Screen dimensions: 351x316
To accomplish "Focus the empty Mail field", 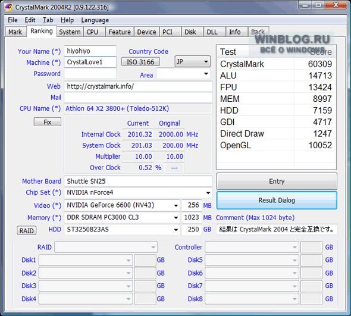I will click(x=138, y=98).
